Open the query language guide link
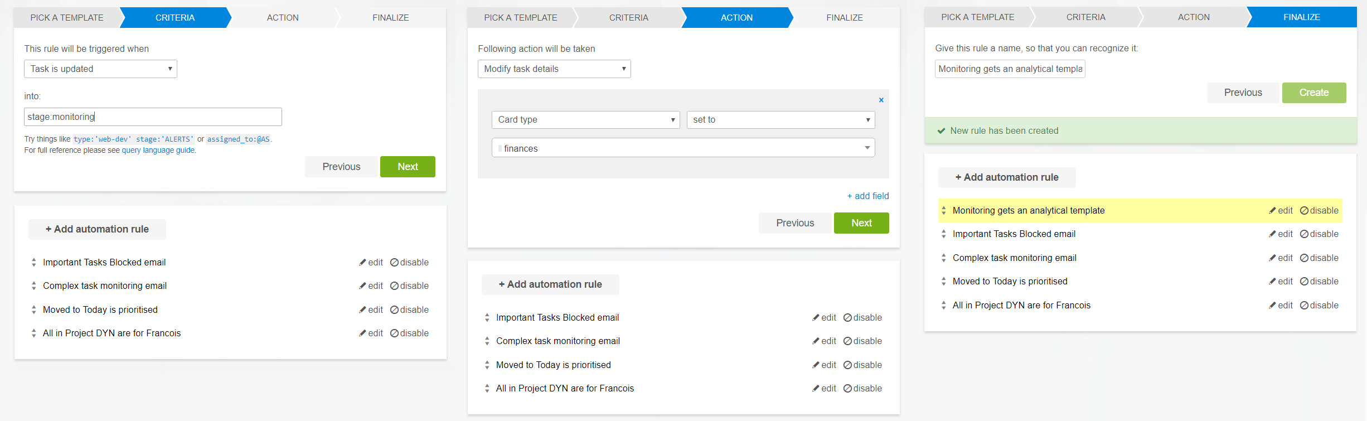The width and height of the screenshot is (1367, 421). (x=158, y=151)
